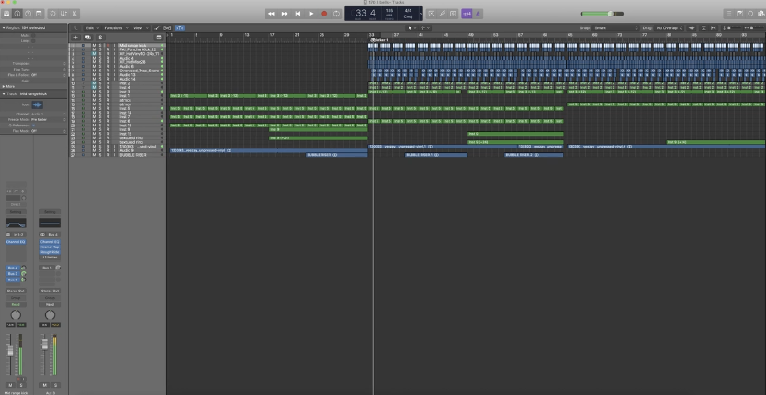Adjust the vertical zoom slider
The height and width of the screenshot is (395, 766).
[x=732, y=28]
